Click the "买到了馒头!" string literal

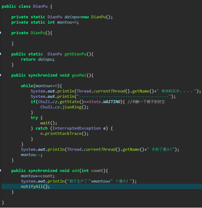coord(161,149)
